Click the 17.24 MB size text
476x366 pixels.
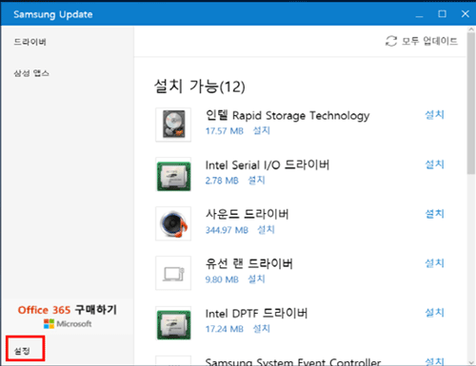point(225,329)
